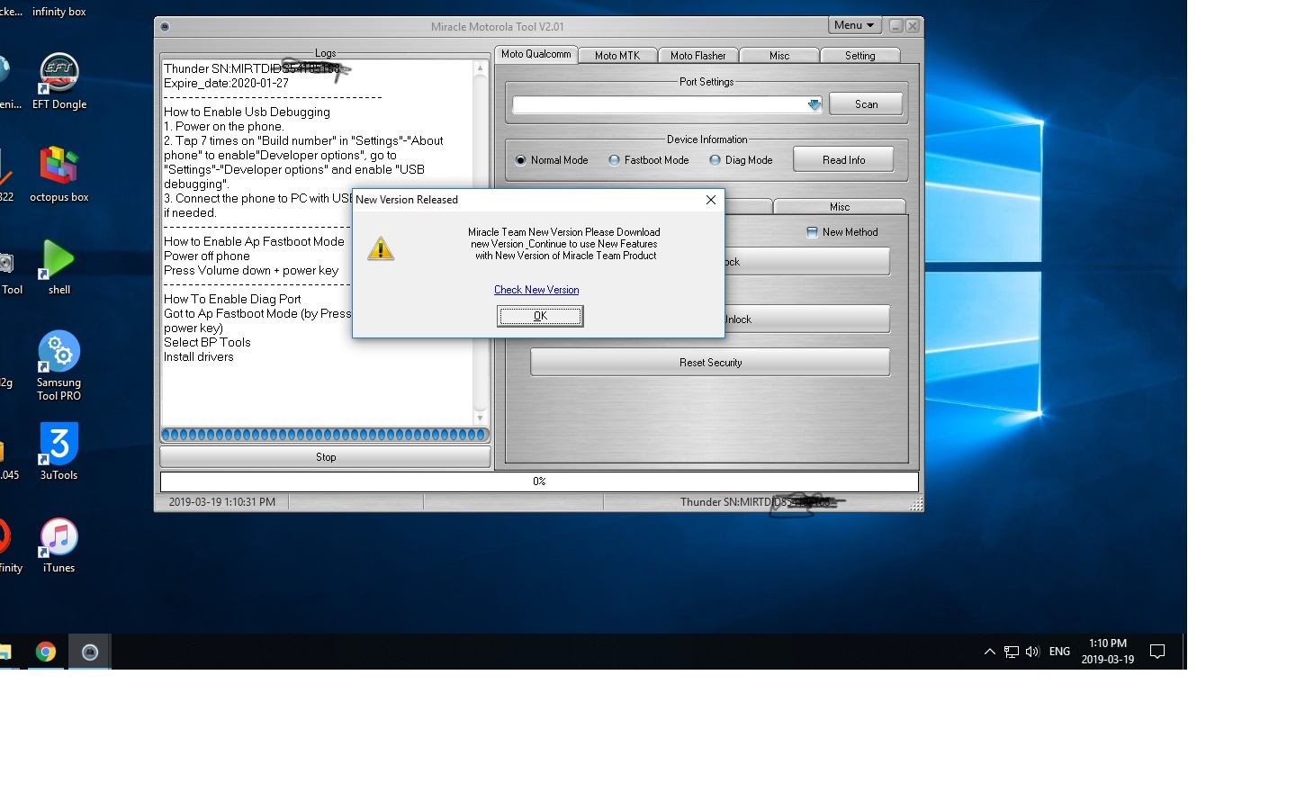Screen dimensions: 1296x810
Task: Open network status tray icon
Action: click(x=1012, y=652)
